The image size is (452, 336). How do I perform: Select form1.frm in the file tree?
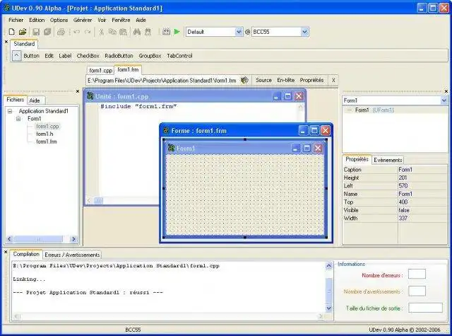(47, 141)
